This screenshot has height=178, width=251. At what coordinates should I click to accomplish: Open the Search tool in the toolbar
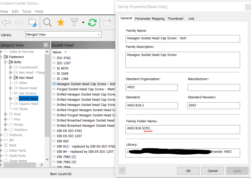coord(47,22)
